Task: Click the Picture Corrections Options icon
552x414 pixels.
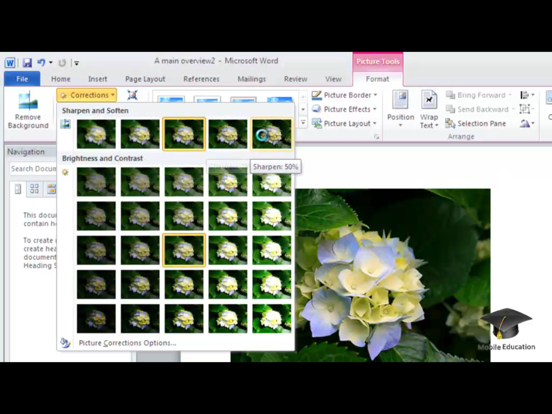Action: click(66, 343)
